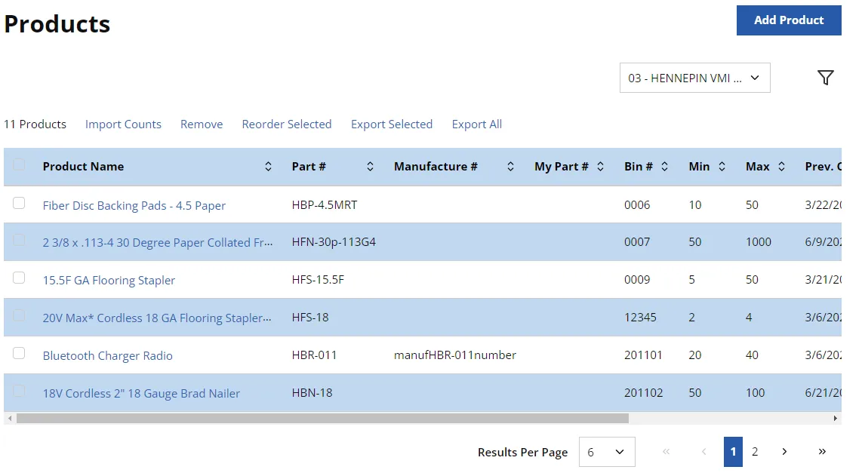This screenshot has height=476, width=862.
Task: Check the 18V Cordless Brad Nailer row
Action: pyautogui.click(x=19, y=391)
